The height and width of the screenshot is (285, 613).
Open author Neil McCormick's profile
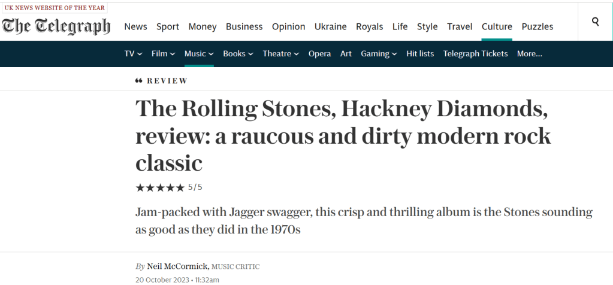(177, 266)
